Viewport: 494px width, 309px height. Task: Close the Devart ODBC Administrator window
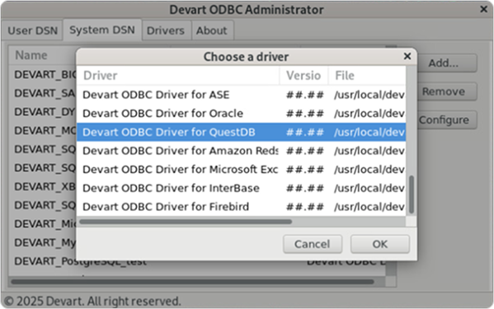click(483, 9)
